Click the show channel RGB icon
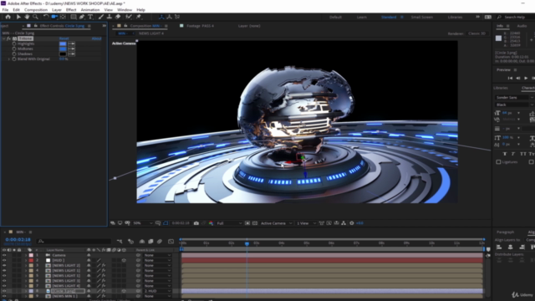This screenshot has width=535, height=301. pos(211,223)
